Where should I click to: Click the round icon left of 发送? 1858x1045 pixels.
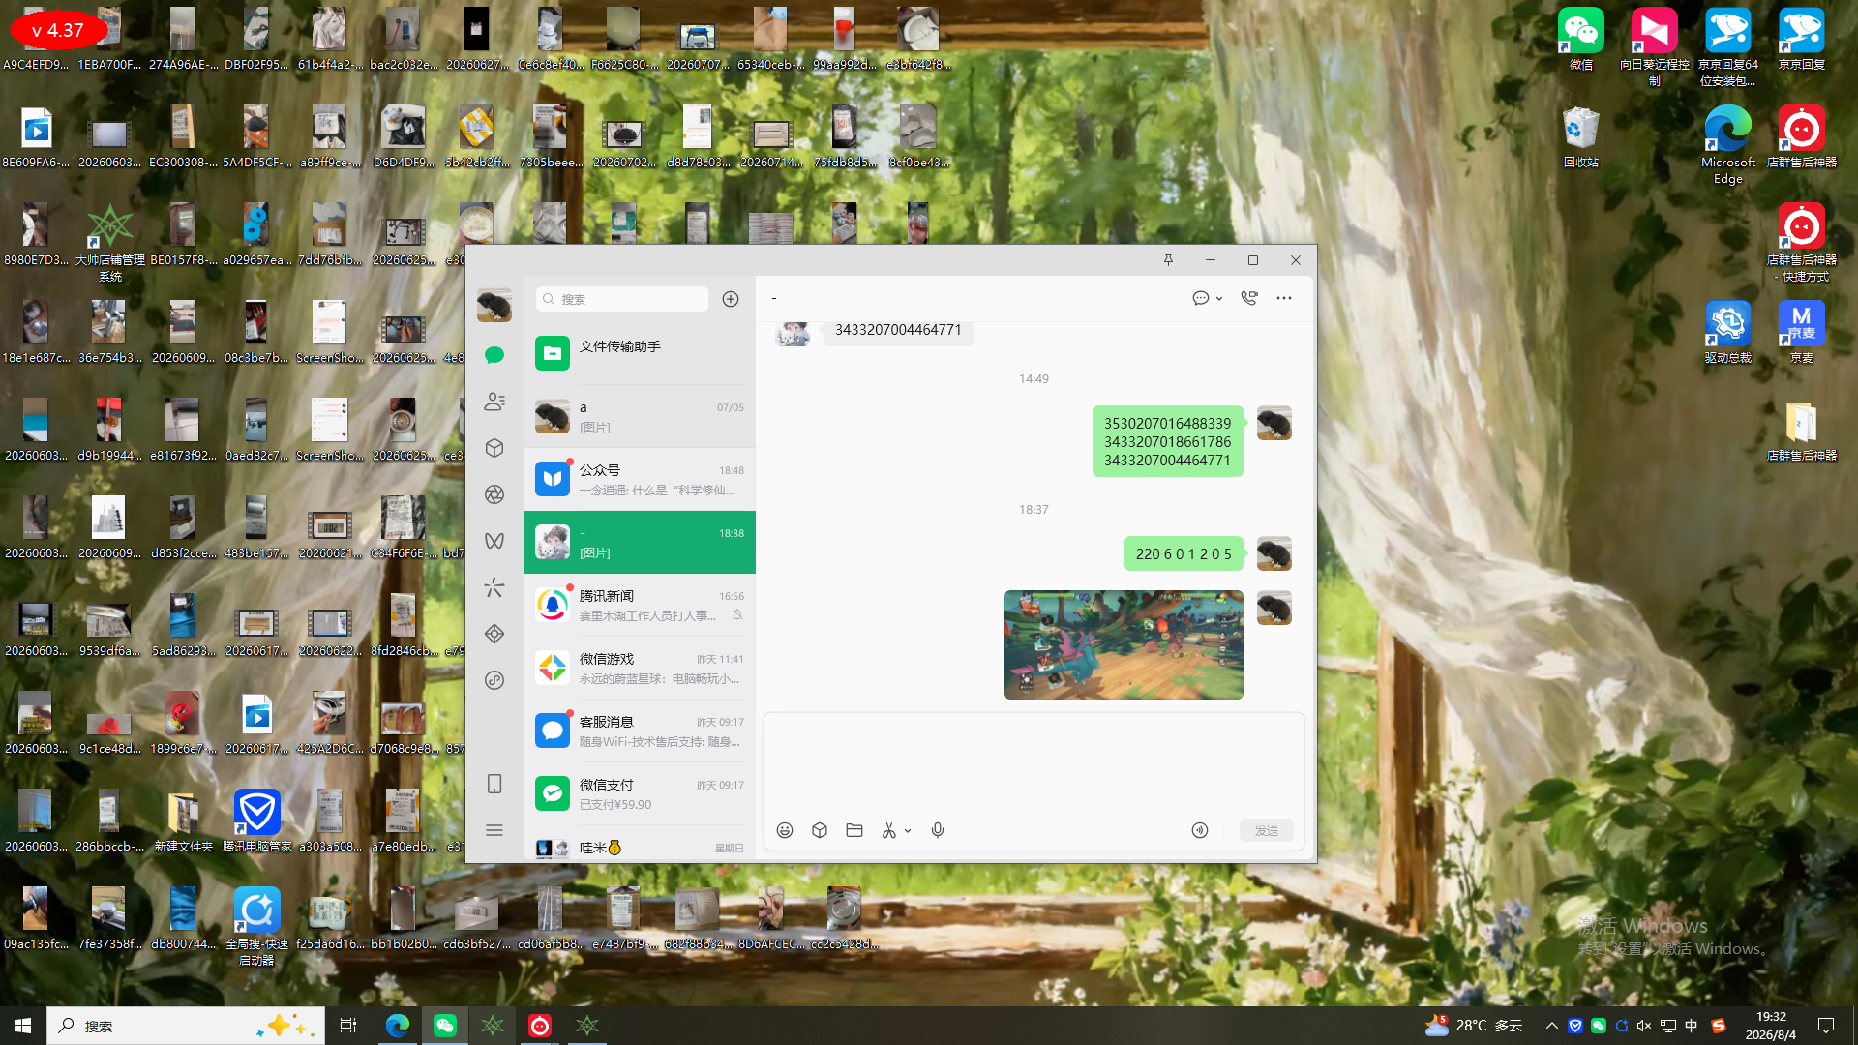point(1200,830)
